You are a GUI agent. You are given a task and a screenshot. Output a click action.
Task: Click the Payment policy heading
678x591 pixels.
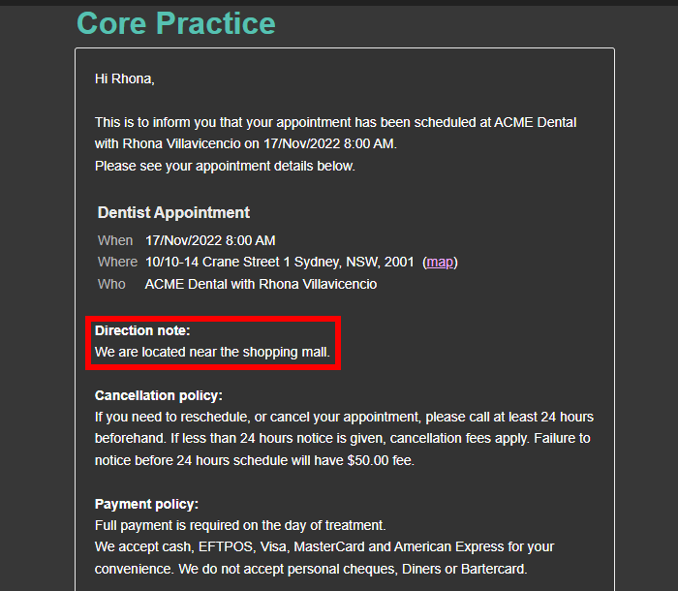coord(146,504)
